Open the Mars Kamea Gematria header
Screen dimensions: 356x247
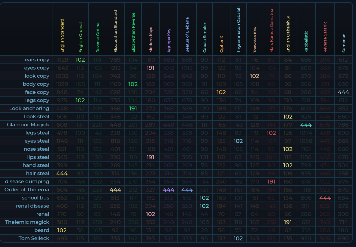pos(271,31)
